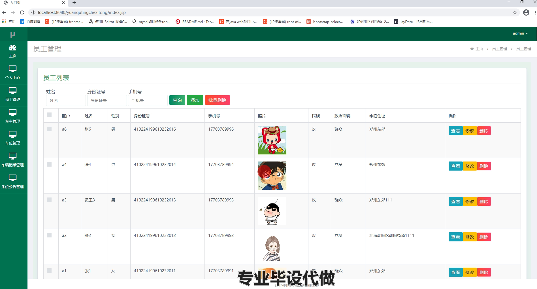This screenshot has height=289, width=537.
Task: Open the 百度翻译 bookmark
Action: pos(30,22)
